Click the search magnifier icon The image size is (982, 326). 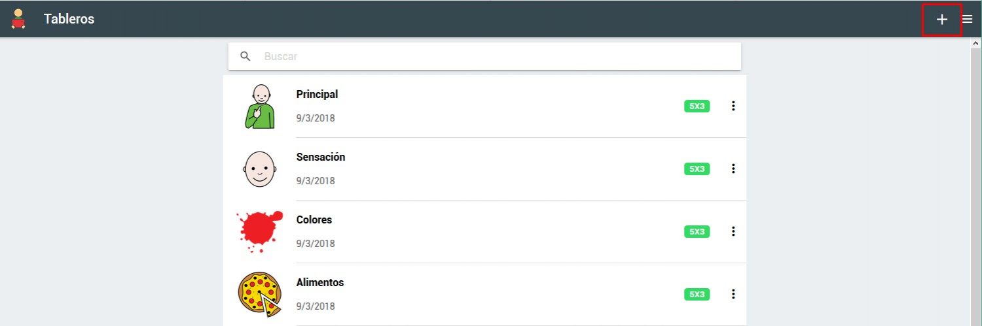pos(245,56)
